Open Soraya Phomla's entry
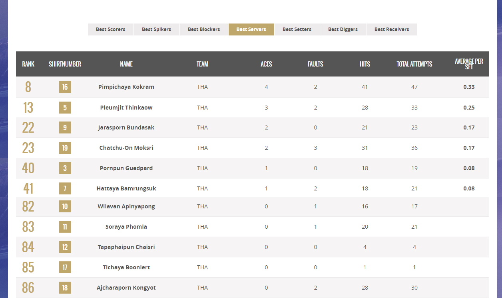Image resolution: width=502 pixels, height=298 pixels. click(x=126, y=227)
